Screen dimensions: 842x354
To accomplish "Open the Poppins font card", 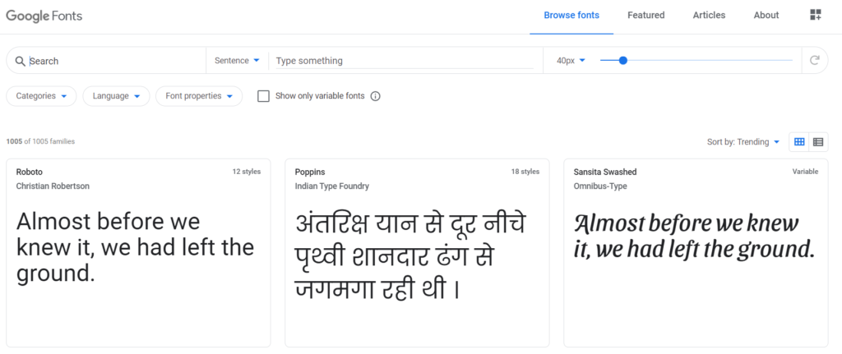I will pos(417,253).
